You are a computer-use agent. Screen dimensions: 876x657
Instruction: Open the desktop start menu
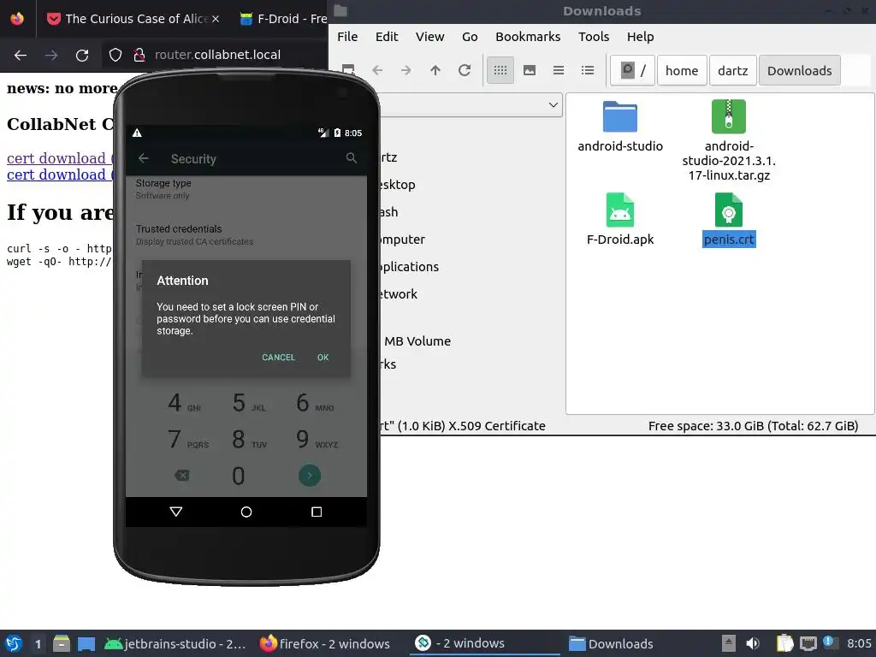pyautogui.click(x=14, y=643)
